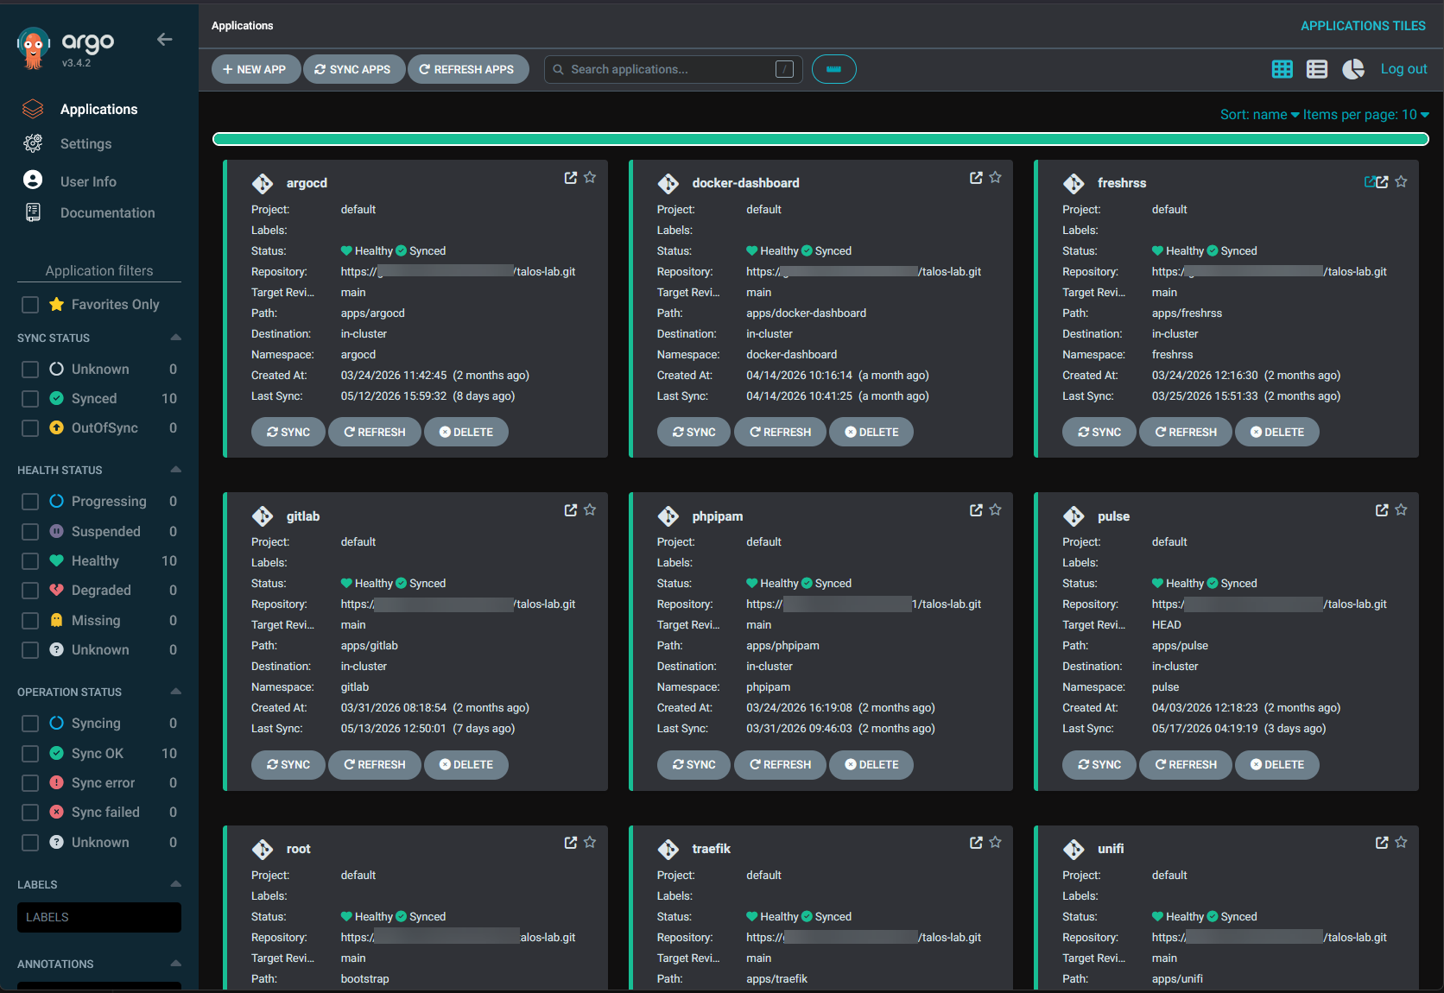Open Applications from the sidebar
Image resolution: width=1444 pixels, height=993 pixels.
(x=98, y=109)
